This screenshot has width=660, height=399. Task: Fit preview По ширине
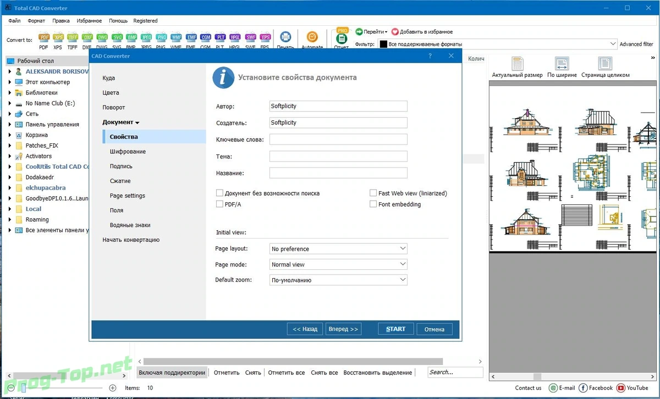point(562,67)
